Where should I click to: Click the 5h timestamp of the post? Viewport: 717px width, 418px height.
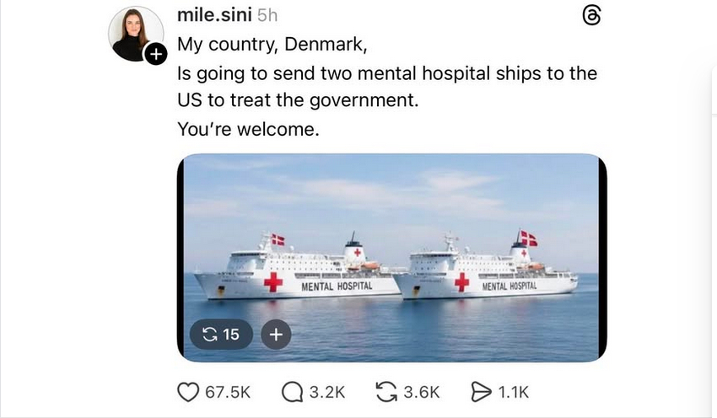267,15
